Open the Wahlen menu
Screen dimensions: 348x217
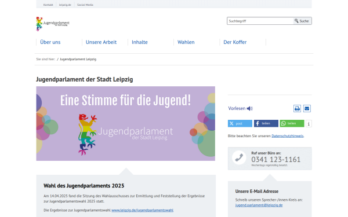(x=186, y=42)
